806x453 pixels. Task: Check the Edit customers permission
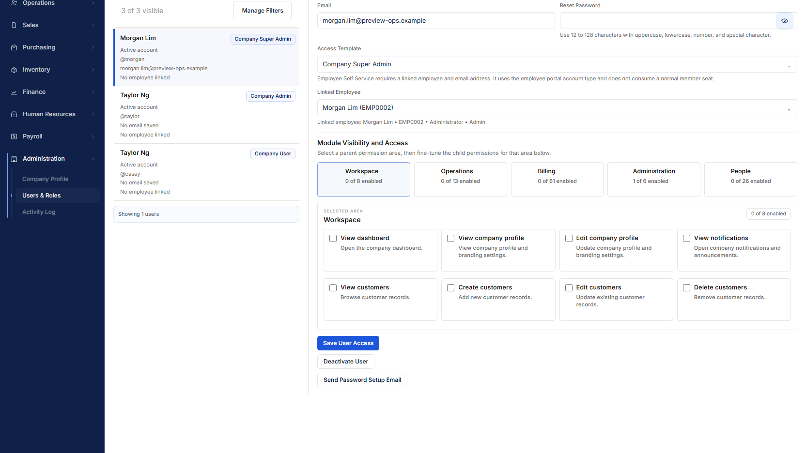pos(569,287)
